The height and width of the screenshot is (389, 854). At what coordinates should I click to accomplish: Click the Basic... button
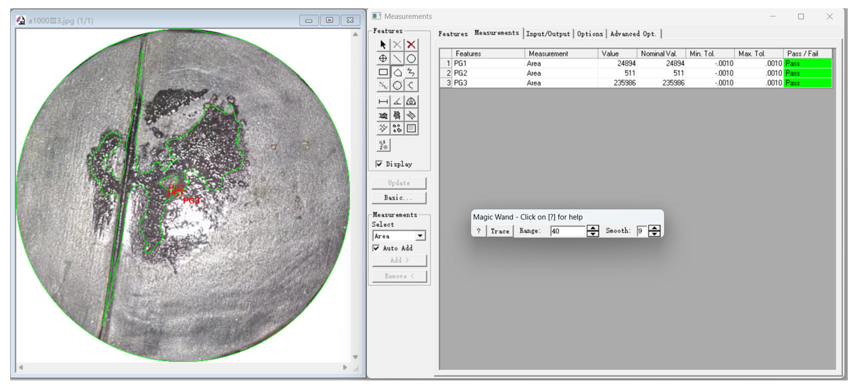coord(398,198)
